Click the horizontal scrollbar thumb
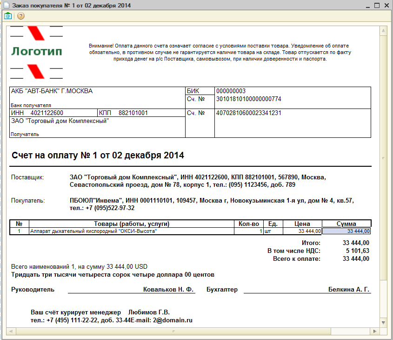Screen dimensions: 393x340 pos(173,331)
